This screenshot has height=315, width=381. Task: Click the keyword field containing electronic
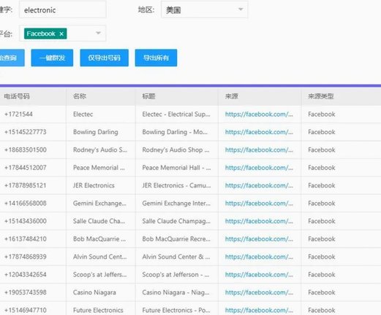pos(63,9)
